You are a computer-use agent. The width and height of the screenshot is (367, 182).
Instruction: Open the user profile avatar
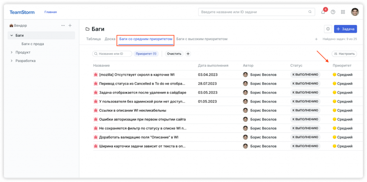pyautogui.click(x=354, y=12)
